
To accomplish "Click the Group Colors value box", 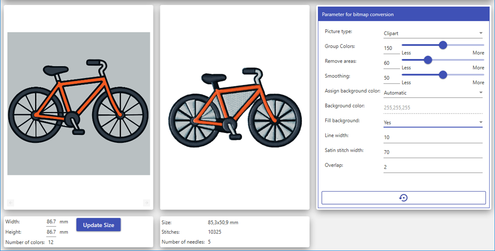I will (391, 48).
